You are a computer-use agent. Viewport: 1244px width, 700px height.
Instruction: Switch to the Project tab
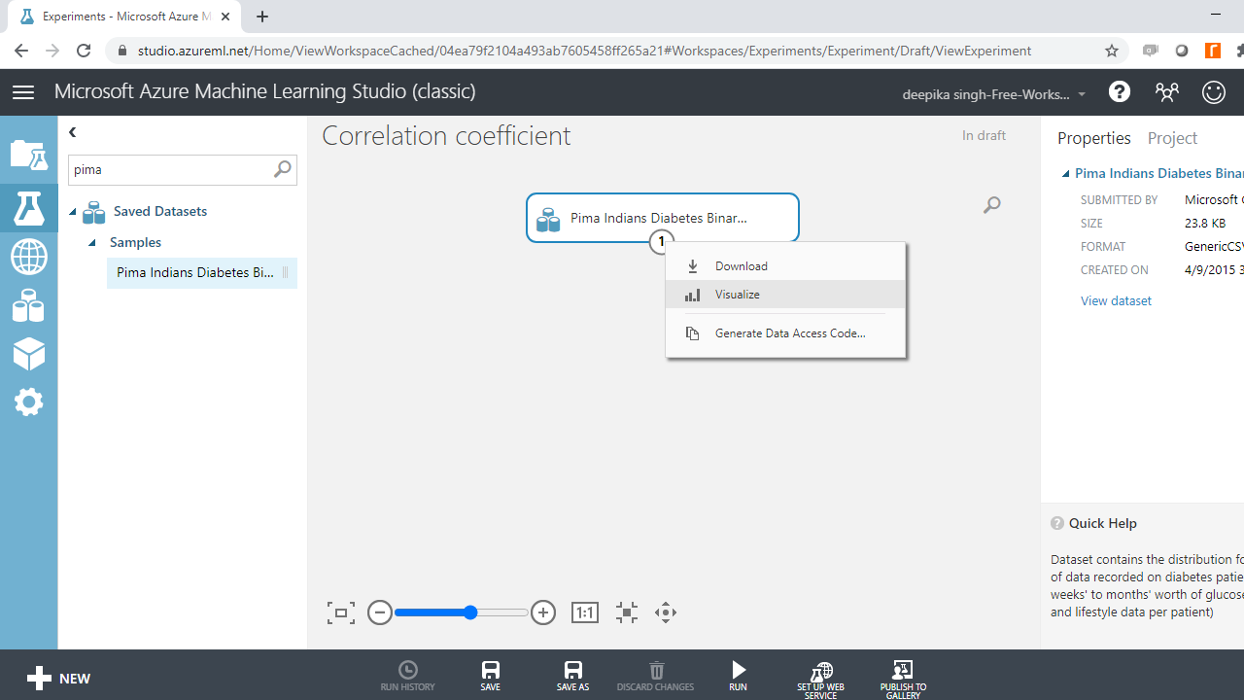1172,138
